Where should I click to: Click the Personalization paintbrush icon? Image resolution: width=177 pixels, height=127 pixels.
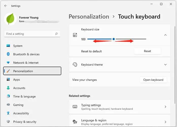(x=8, y=71)
